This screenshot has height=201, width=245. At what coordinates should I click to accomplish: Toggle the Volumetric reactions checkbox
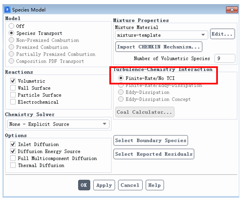13,81
